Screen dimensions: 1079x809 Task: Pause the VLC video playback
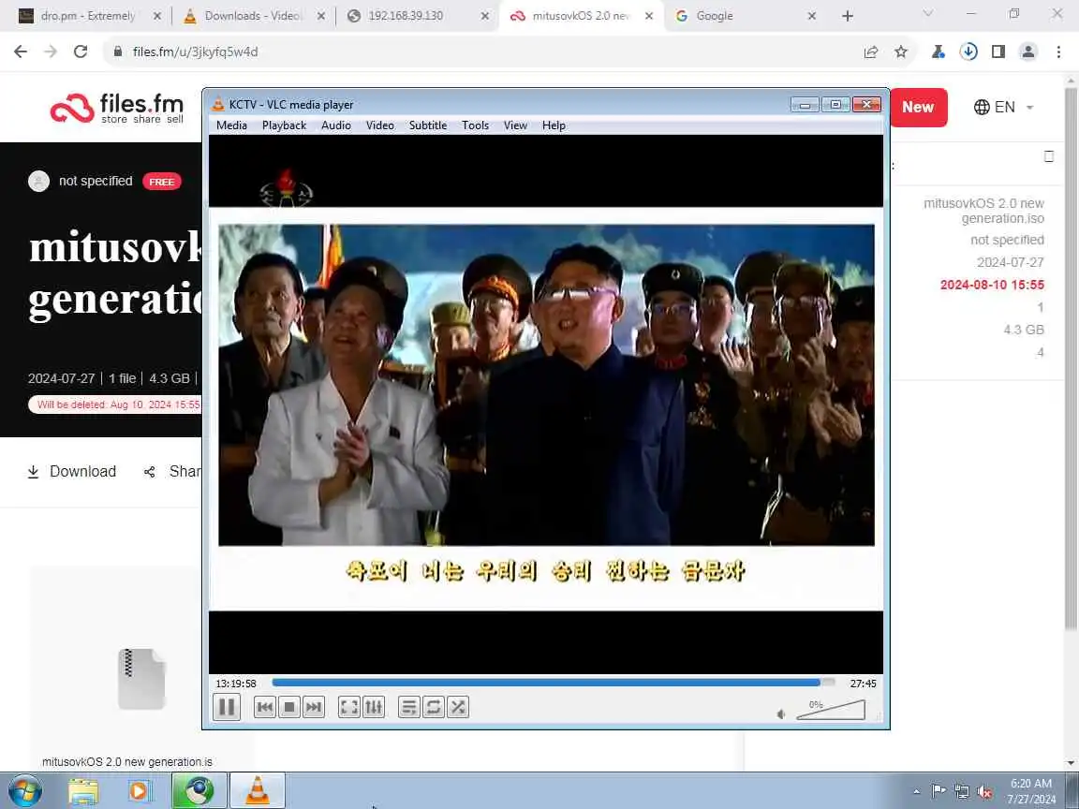[x=227, y=707]
